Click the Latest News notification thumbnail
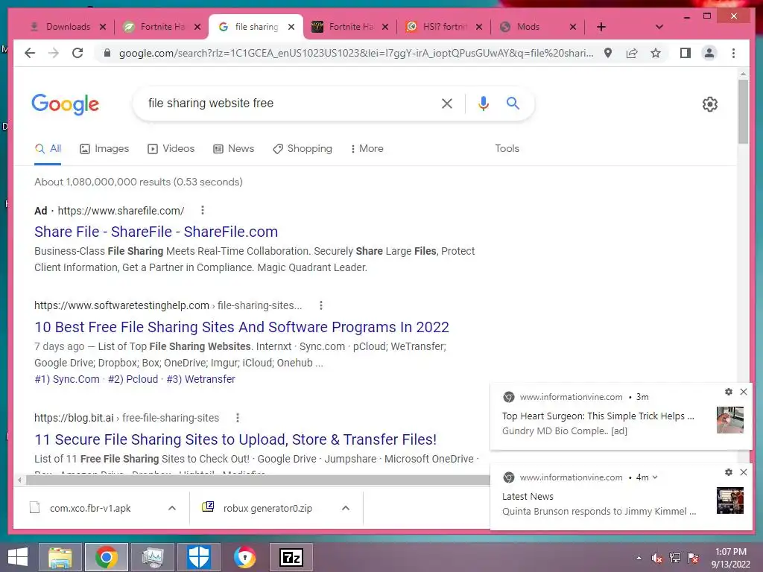 pyautogui.click(x=730, y=500)
